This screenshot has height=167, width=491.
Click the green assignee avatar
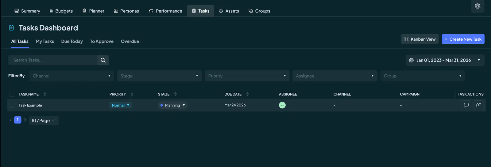tap(282, 105)
